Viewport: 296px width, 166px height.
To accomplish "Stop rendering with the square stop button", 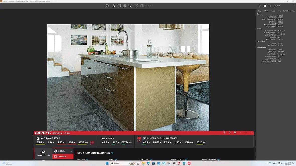I will 265,6.
